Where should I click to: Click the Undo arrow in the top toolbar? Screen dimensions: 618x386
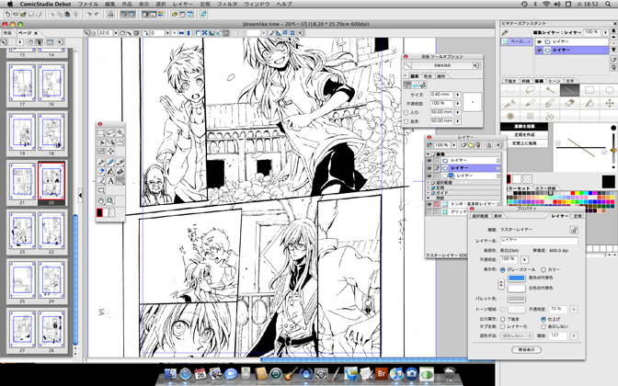(x=89, y=14)
